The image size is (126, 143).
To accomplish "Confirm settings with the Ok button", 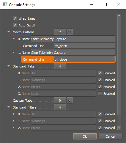I will [85, 136].
